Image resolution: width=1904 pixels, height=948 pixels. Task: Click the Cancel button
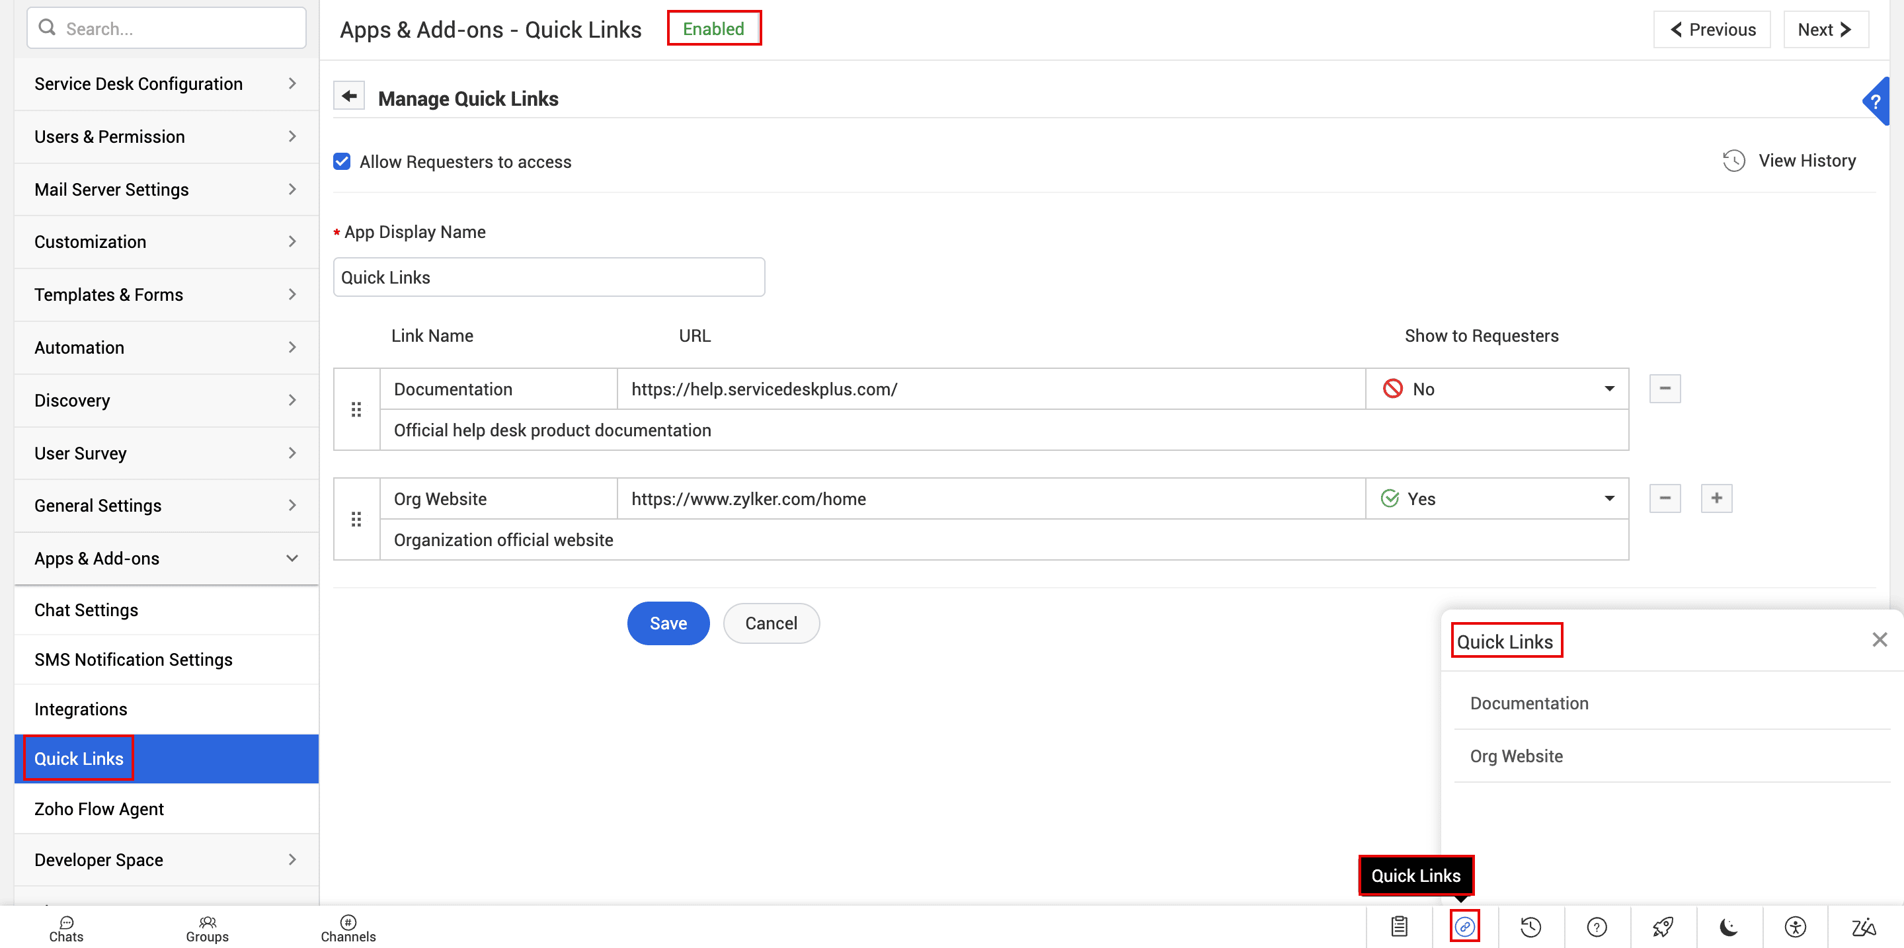pyautogui.click(x=771, y=623)
